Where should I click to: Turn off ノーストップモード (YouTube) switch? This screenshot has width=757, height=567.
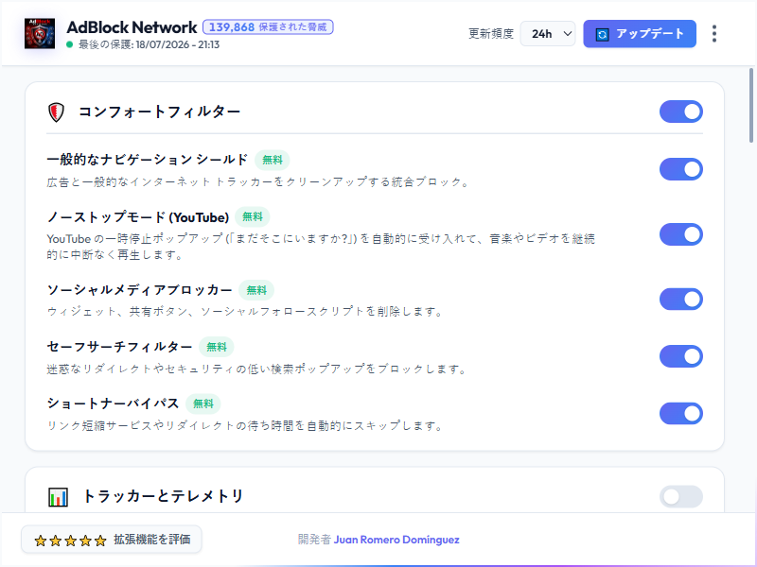click(x=680, y=234)
